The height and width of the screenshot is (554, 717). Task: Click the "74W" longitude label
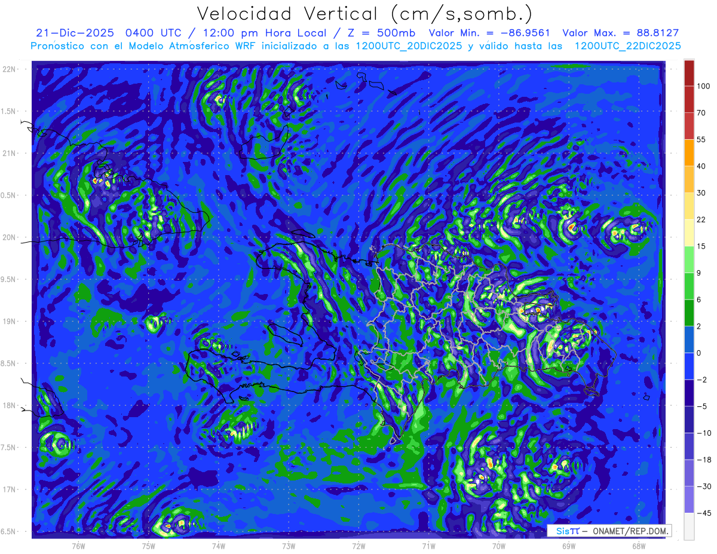click(x=219, y=546)
